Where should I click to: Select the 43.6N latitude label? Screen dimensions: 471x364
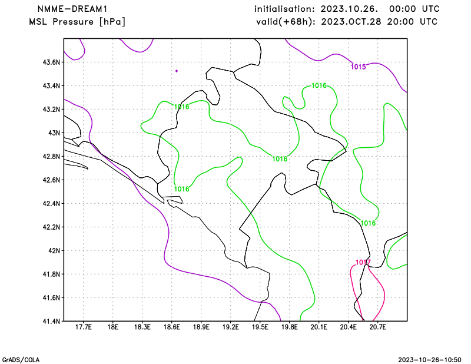coord(51,62)
